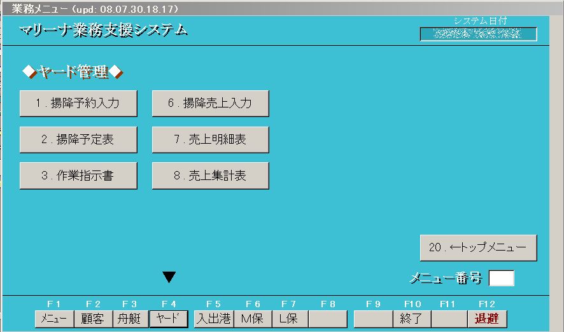Select the F4 ヤード function button

[x=168, y=319]
